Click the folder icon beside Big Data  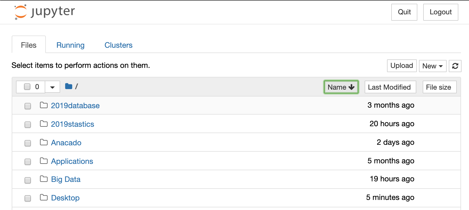point(44,179)
